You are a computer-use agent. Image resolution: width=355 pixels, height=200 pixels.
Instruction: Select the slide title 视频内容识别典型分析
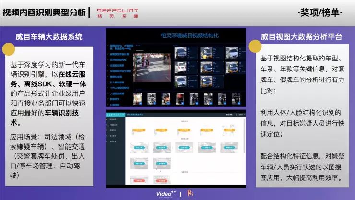(x=44, y=12)
